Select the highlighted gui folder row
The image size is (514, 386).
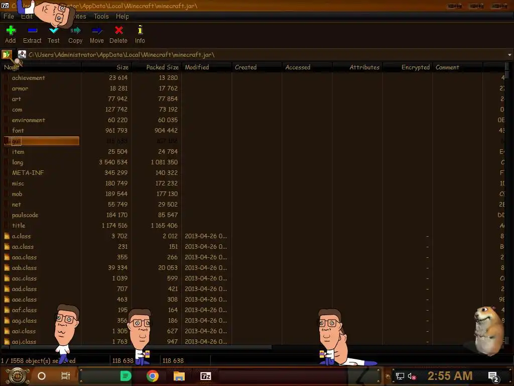pos(41,141)
